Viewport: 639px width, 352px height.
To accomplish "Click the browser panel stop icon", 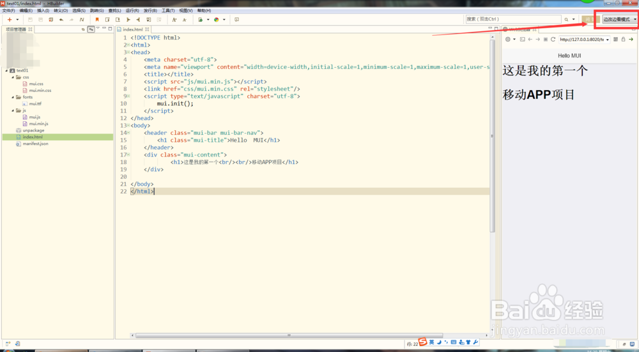I will [x=545, y=40].
